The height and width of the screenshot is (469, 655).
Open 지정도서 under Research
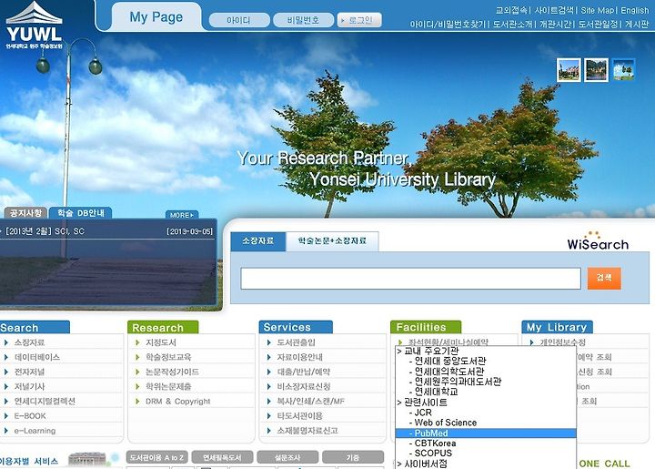click(x=161, y=342)
